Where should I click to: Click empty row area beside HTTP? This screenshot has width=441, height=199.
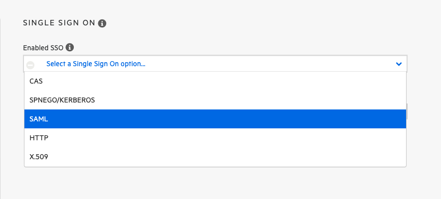click(224, 138)
